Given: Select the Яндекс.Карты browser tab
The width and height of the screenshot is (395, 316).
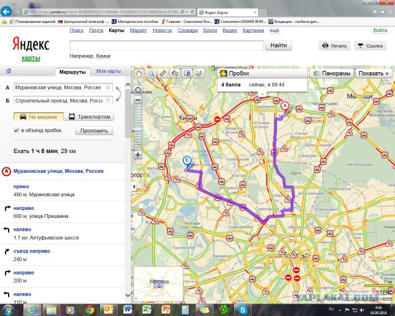Looking at the screenshot, I should click(228, 12).
